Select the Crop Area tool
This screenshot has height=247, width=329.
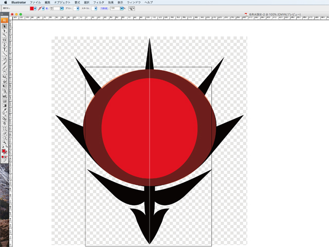pos(5,129)
